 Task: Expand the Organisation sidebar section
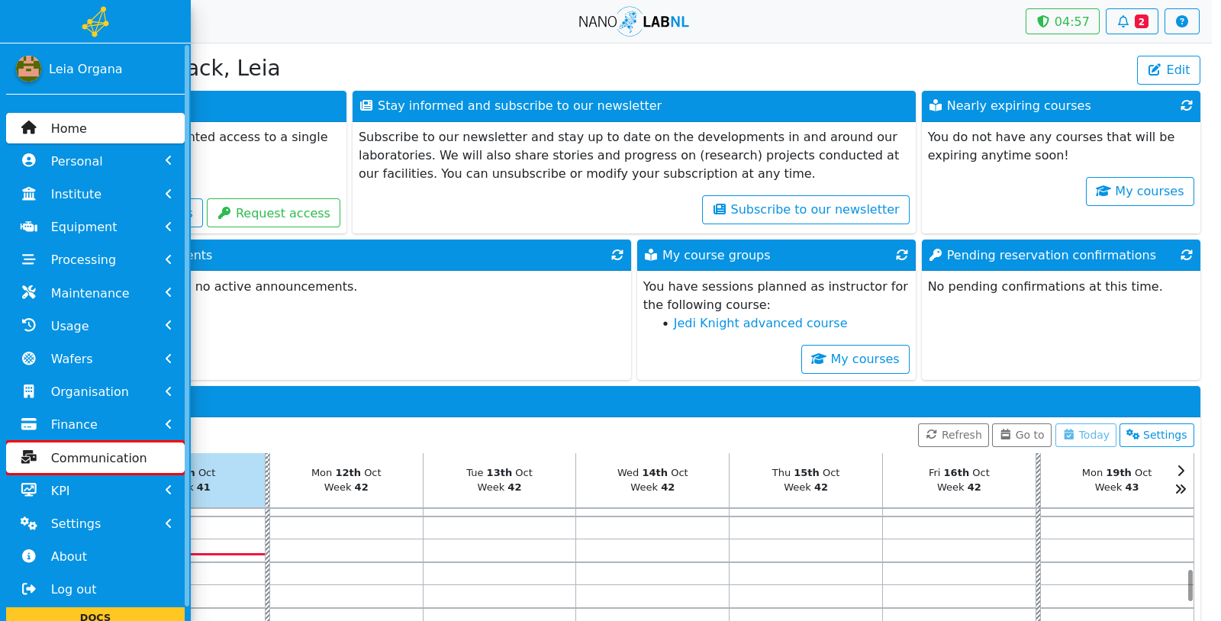(95, 391)
